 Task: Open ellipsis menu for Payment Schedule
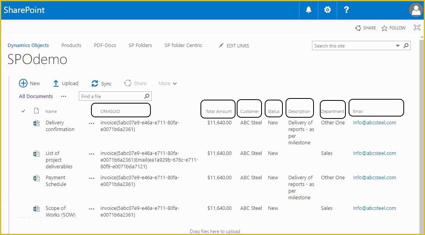[92, 178]
